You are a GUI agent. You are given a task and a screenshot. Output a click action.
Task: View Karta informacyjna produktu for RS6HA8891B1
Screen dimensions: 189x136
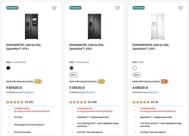pyautogui.click(x=20, y=82)
